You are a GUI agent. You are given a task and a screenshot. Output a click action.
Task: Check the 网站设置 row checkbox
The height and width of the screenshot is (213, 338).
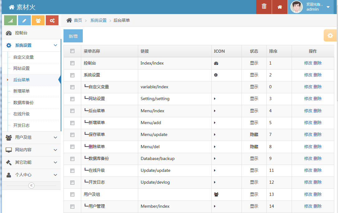(x=72, y=99)
